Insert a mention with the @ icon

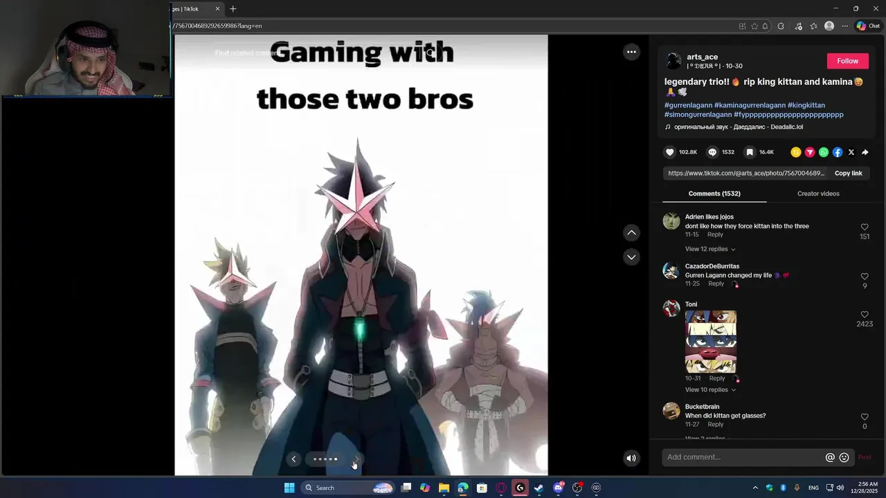830,457
